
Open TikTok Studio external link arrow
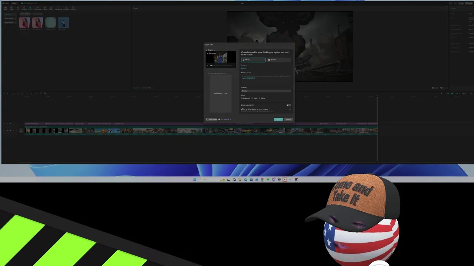(290, 109)
